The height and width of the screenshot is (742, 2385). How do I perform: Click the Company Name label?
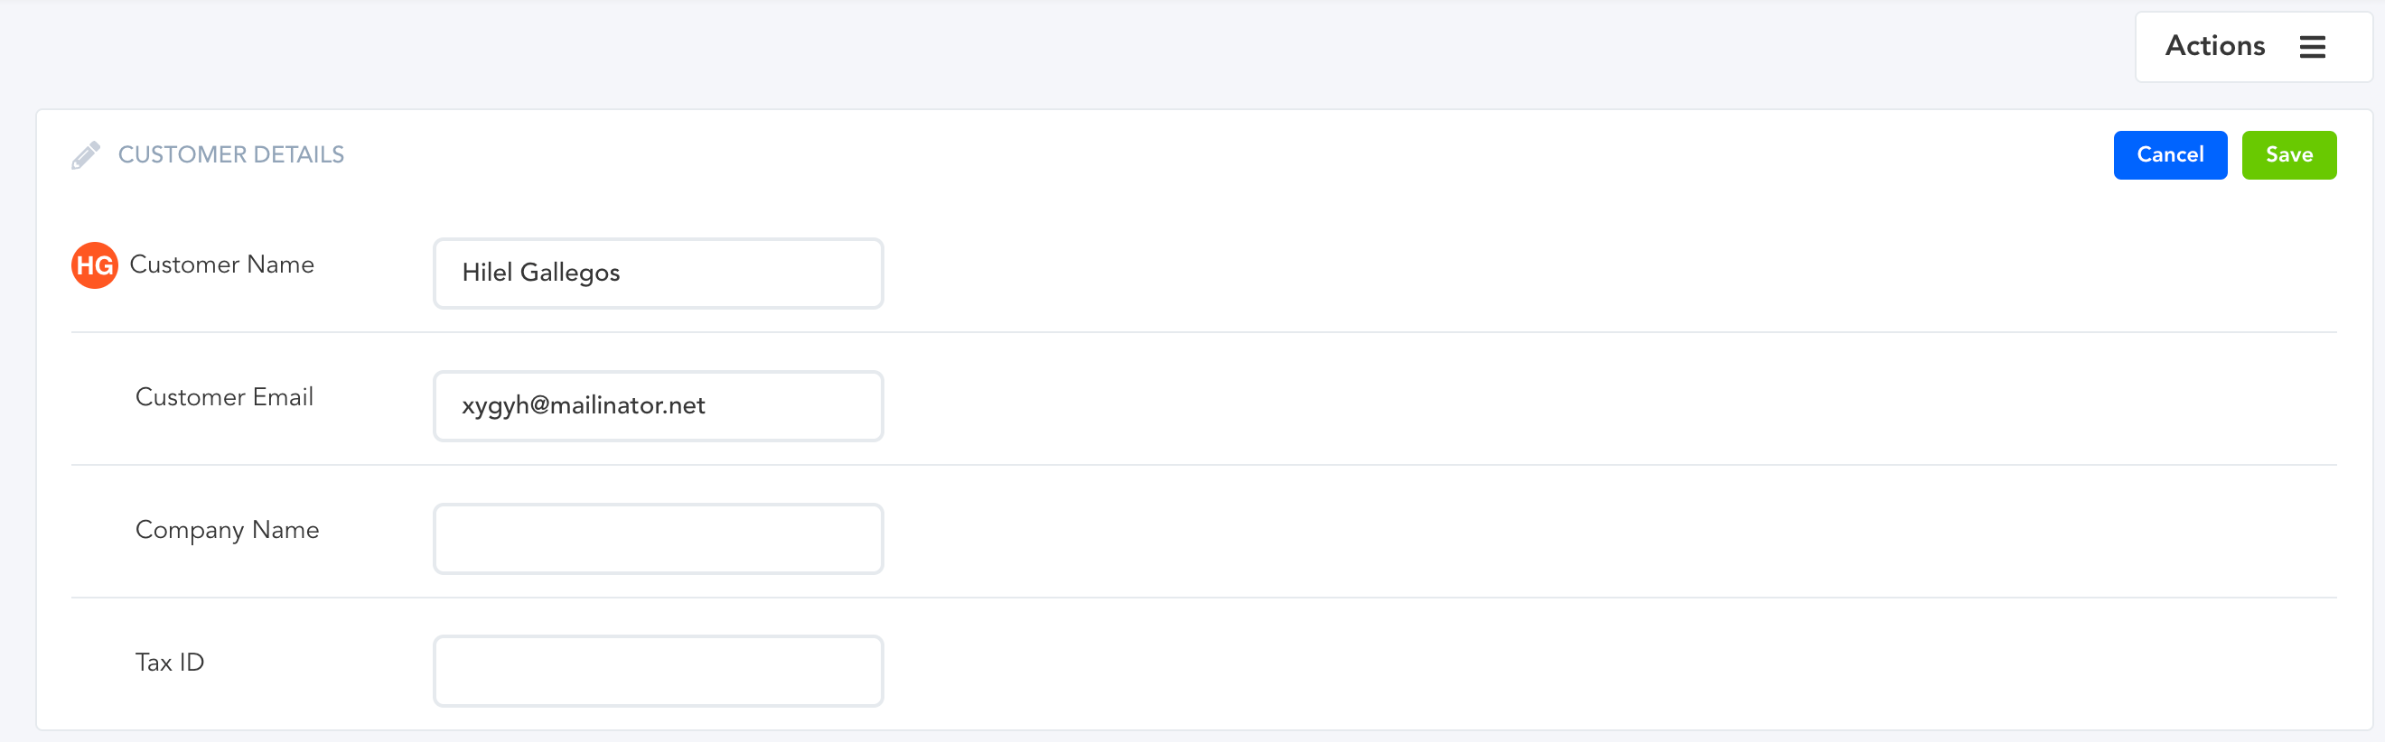point(227,530)
